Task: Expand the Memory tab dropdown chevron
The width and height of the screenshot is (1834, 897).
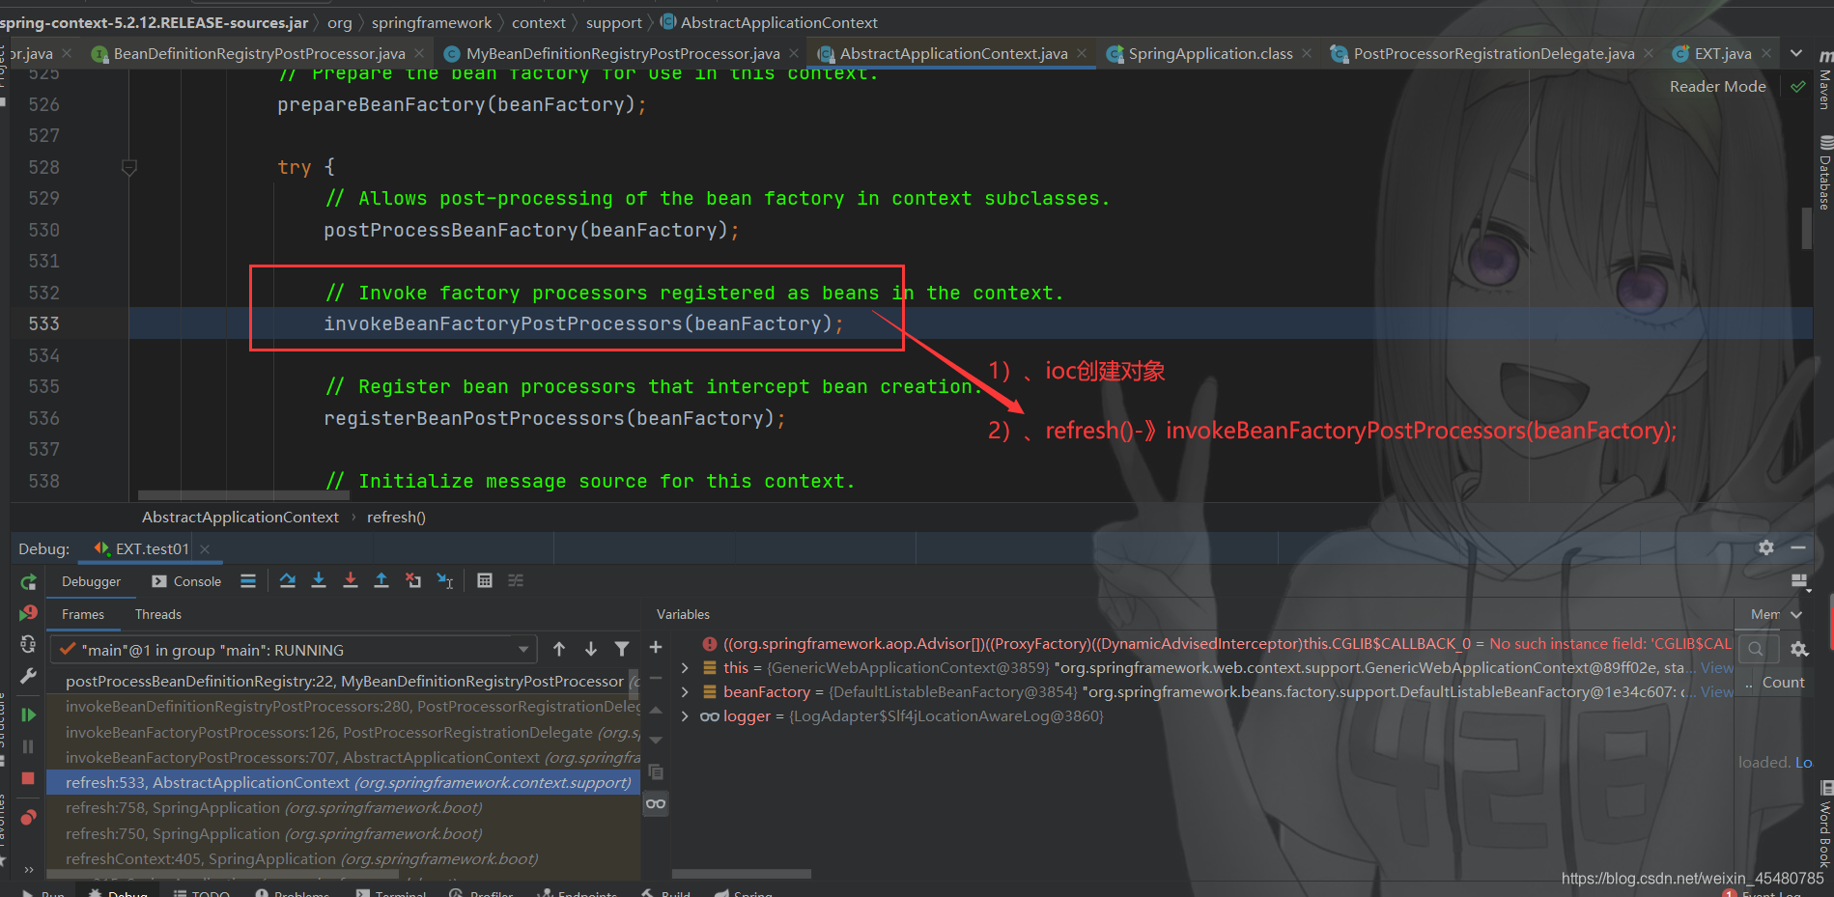Action: tap(1796, 614)
